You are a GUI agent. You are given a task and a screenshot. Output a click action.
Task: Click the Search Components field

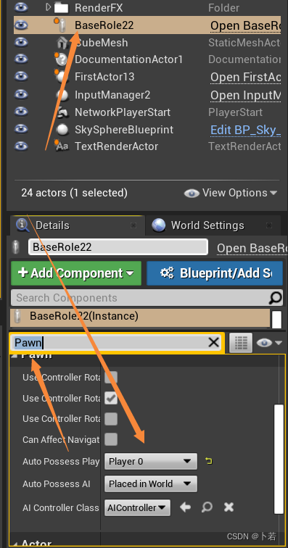coord(140,298)
